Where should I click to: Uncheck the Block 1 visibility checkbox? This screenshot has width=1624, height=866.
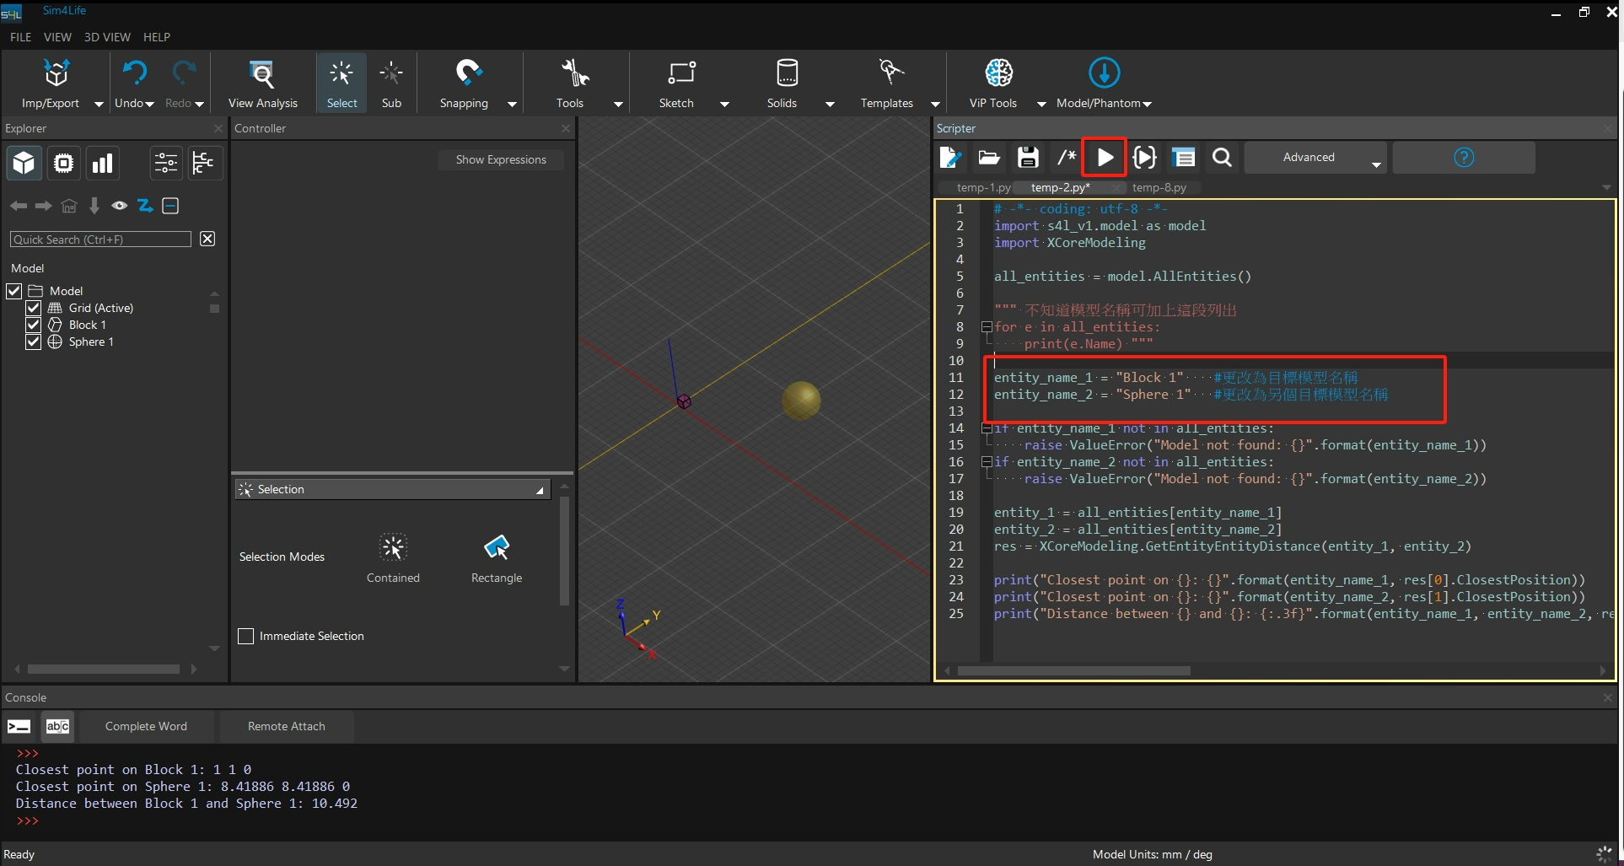click(x=34, y=325)
